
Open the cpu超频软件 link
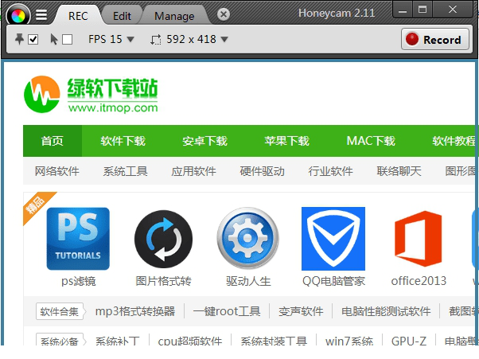point(190,341)
